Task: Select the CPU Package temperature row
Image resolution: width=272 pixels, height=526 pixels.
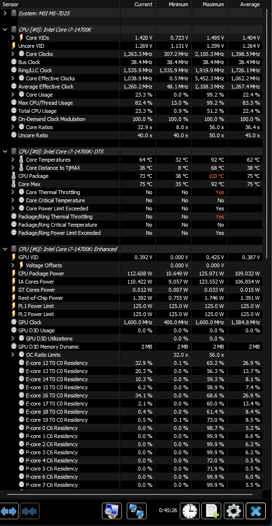Action: [x=131, y=176]
